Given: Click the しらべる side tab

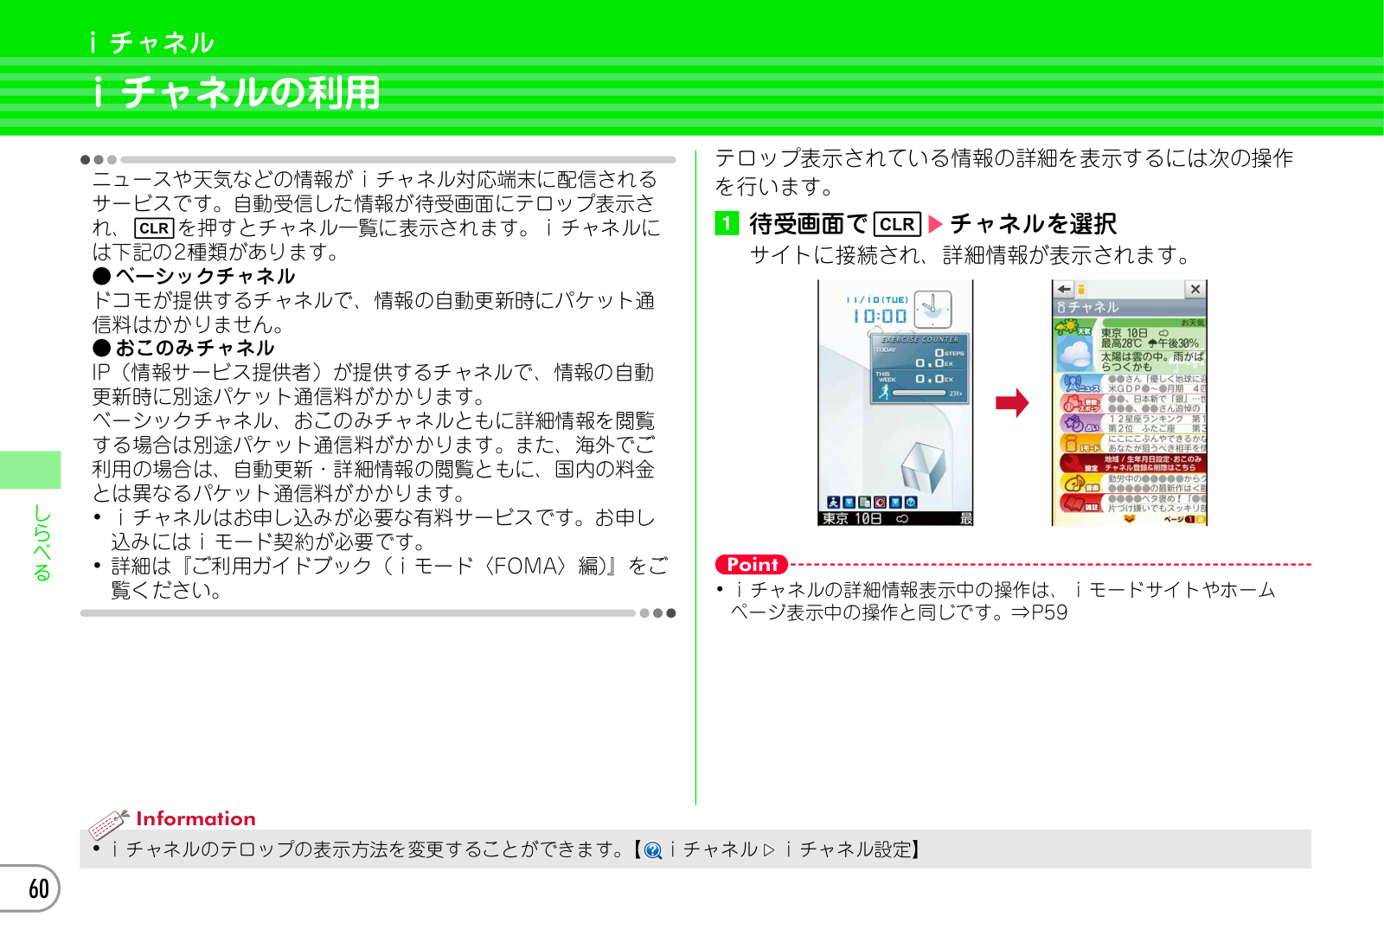Looking at the screenshot, I should click(41, 542).
